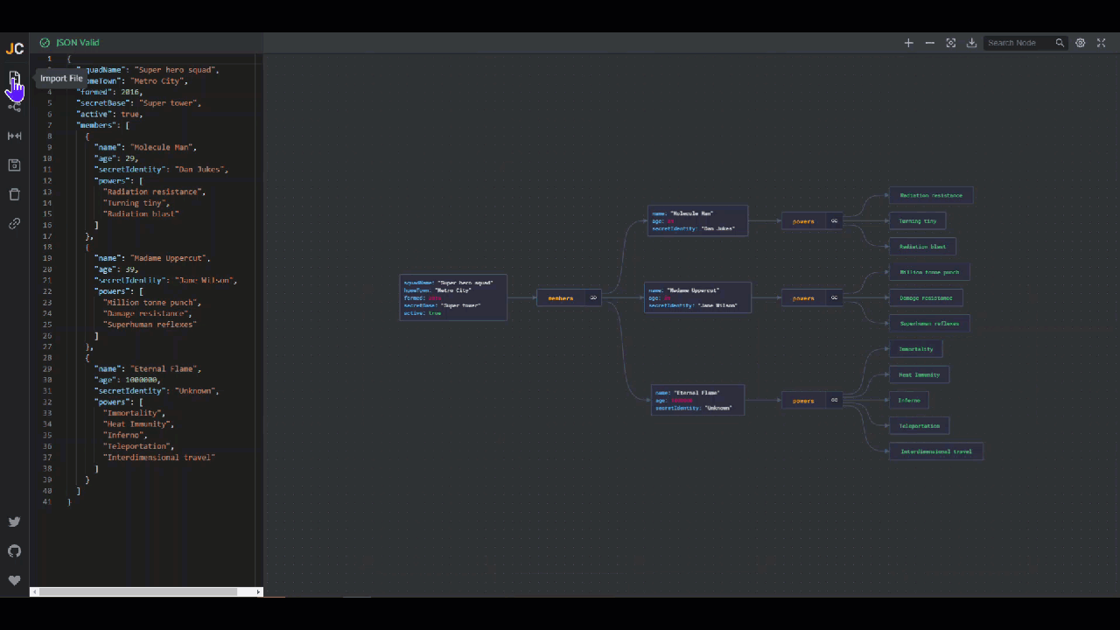Open the GitHub link in sidebar
Screen dimensions: 1120x630
coord(14,551)
